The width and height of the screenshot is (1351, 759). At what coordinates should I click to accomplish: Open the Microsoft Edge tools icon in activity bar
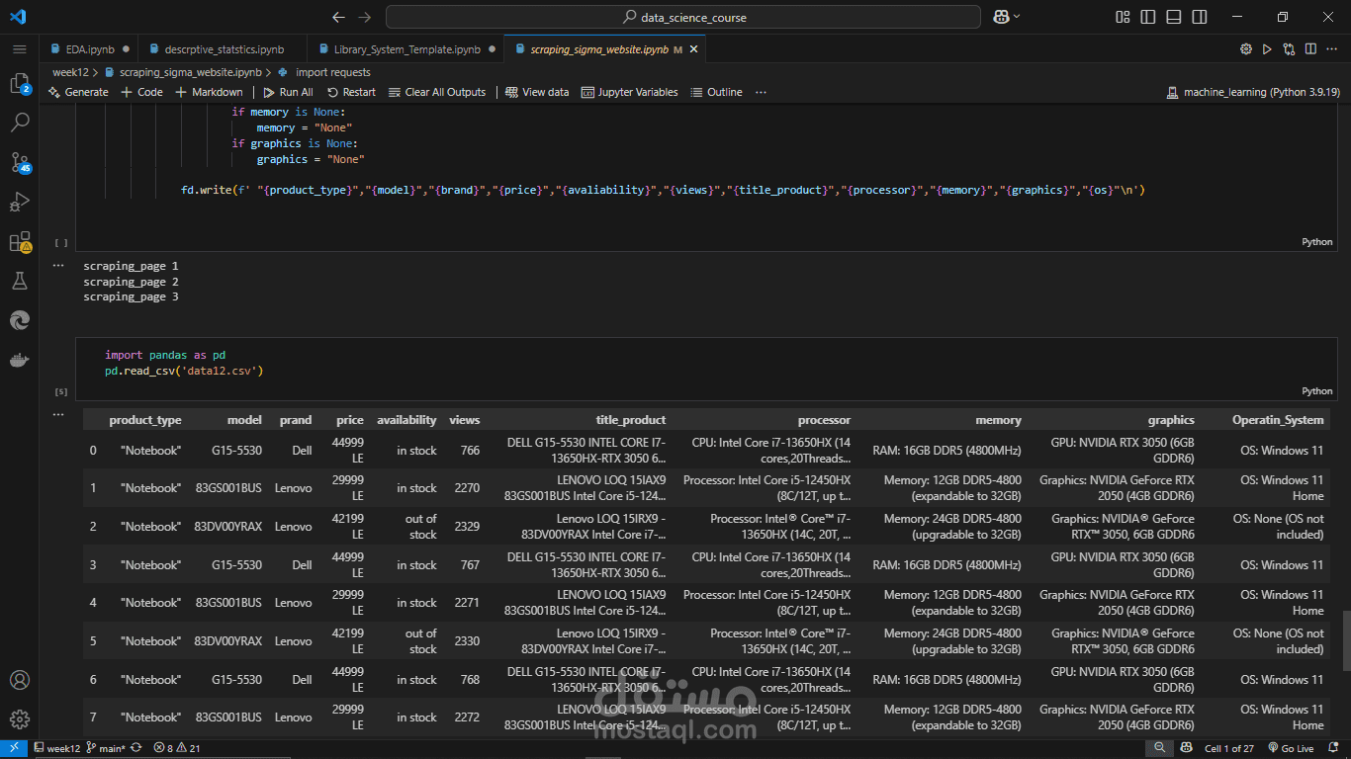(x=20, y=320)
